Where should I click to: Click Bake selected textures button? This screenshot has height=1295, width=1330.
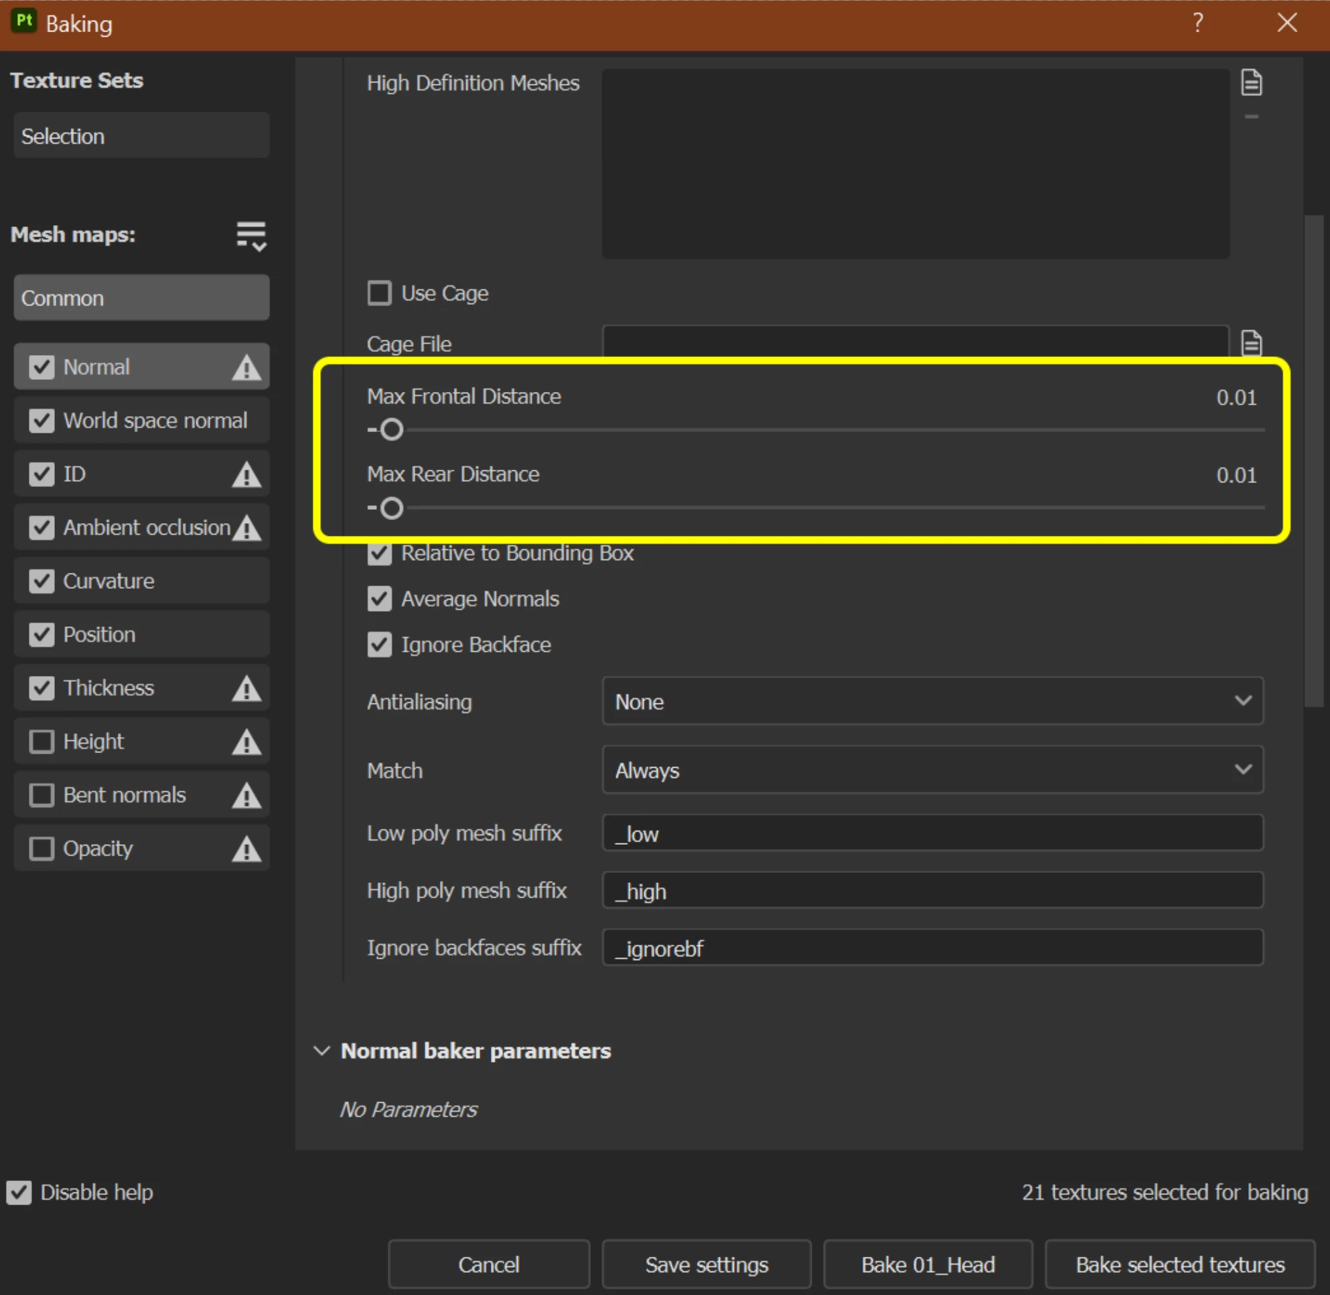coord(1180,1264)
